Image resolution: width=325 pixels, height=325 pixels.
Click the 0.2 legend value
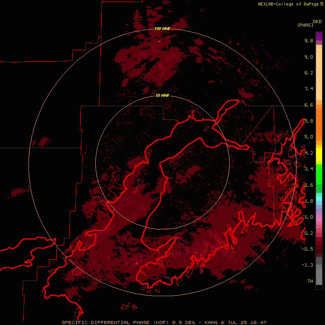309,233
